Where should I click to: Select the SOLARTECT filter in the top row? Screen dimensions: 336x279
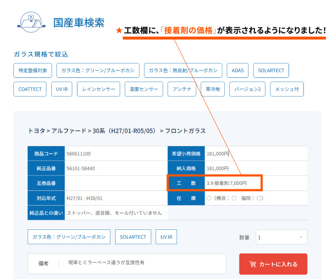tap(271, 70)
